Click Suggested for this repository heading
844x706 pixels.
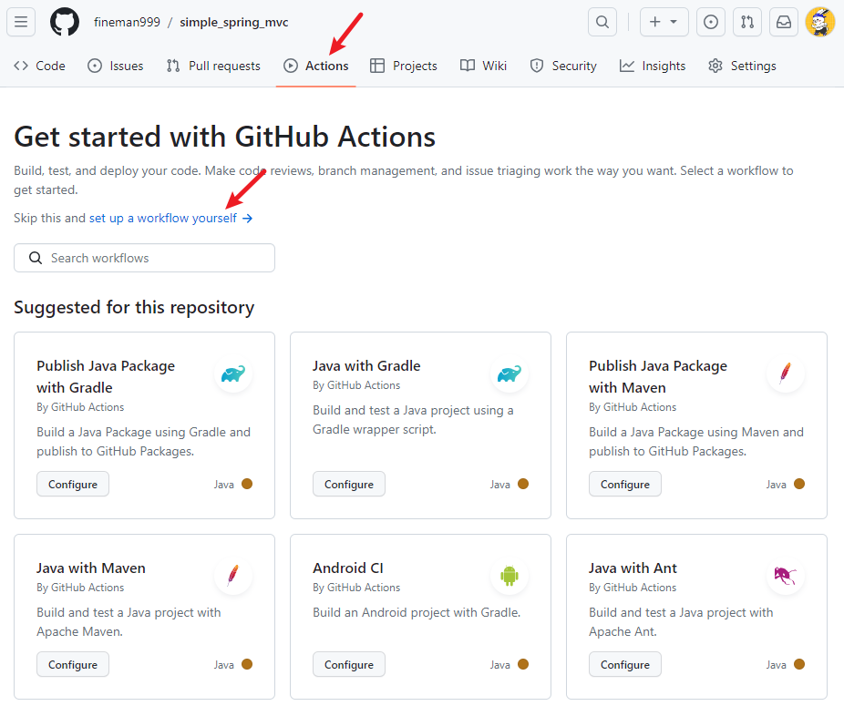[x=134, y=307]
